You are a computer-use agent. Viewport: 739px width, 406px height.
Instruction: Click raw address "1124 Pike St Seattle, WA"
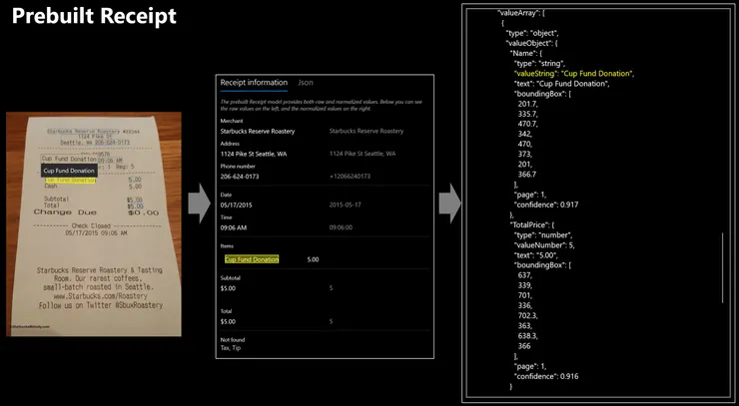pos(254,154)
